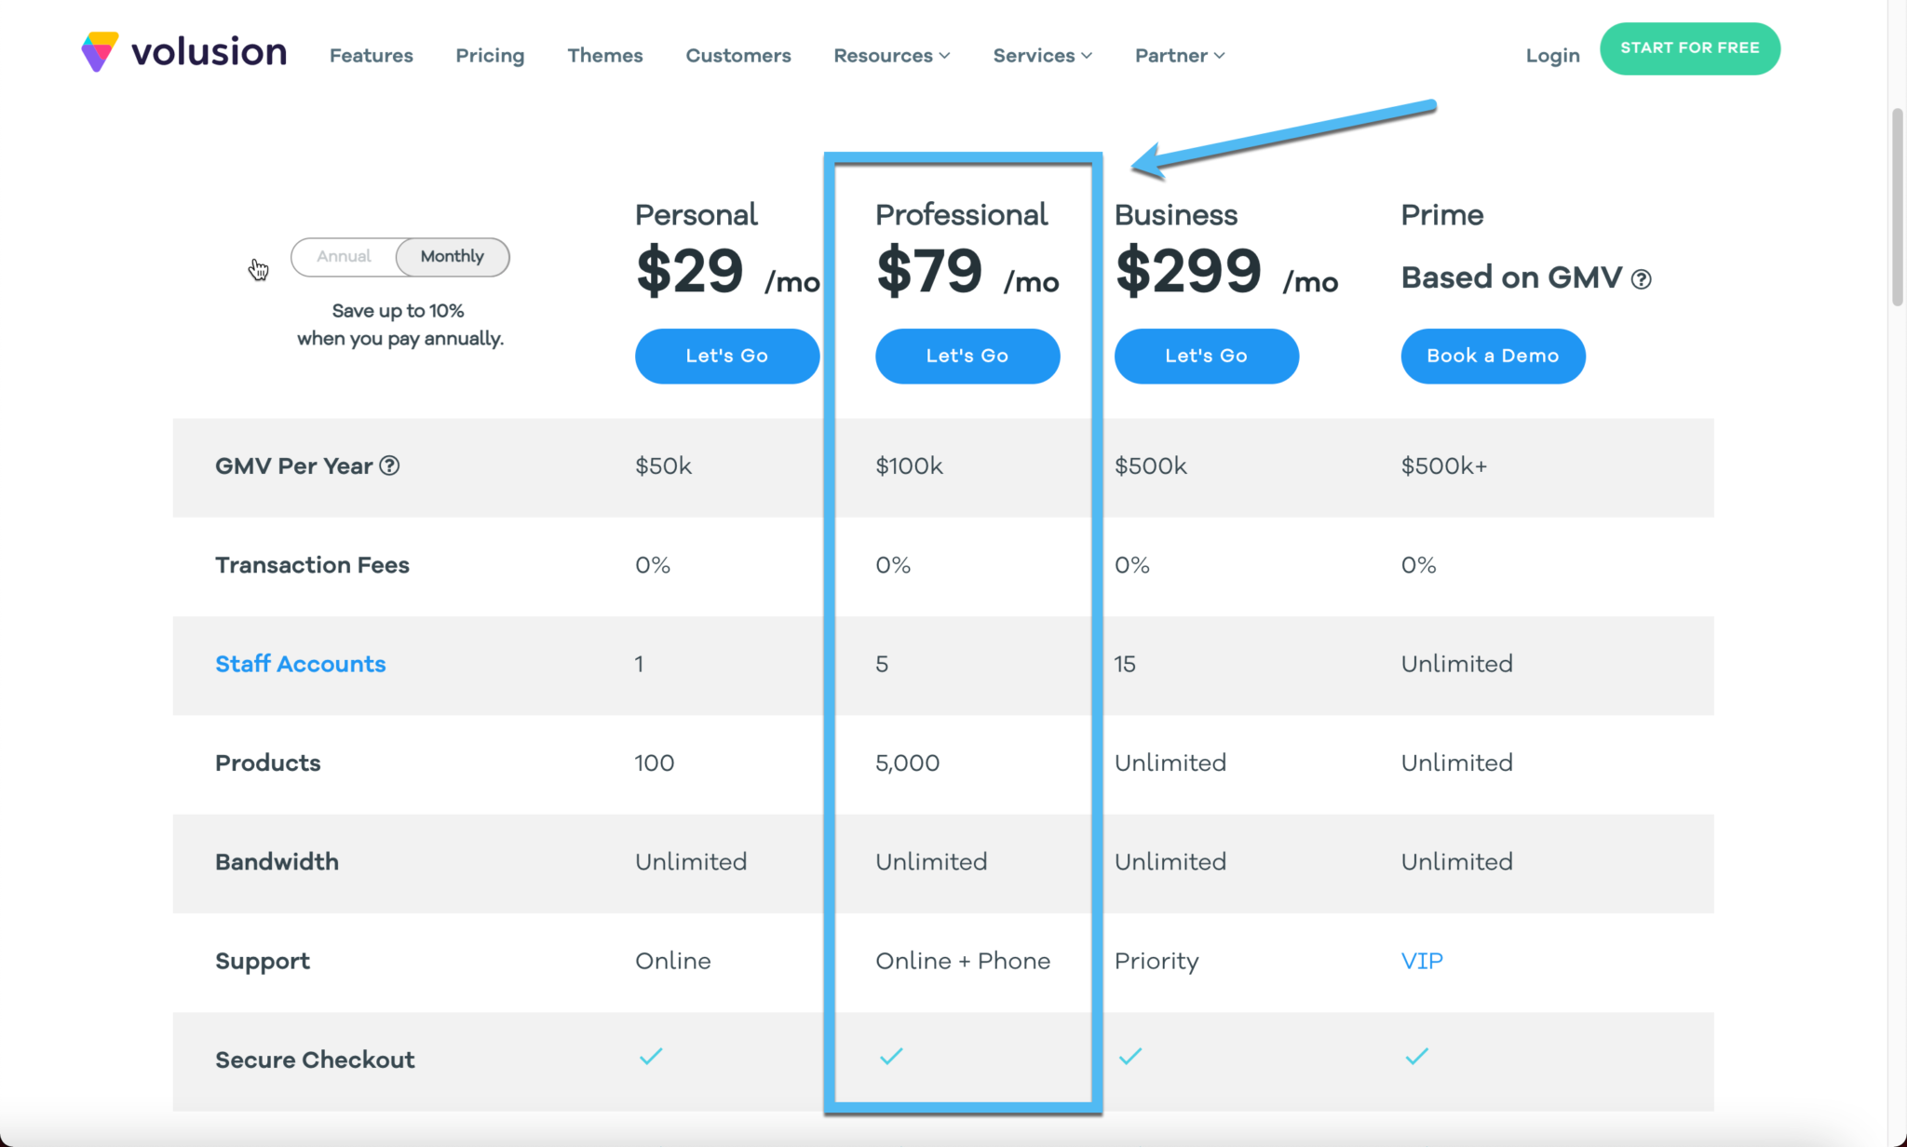Click the Secure Checkout checkmark under Professional
This screenshot has width=1907, height=1147.
(890, 1057)
